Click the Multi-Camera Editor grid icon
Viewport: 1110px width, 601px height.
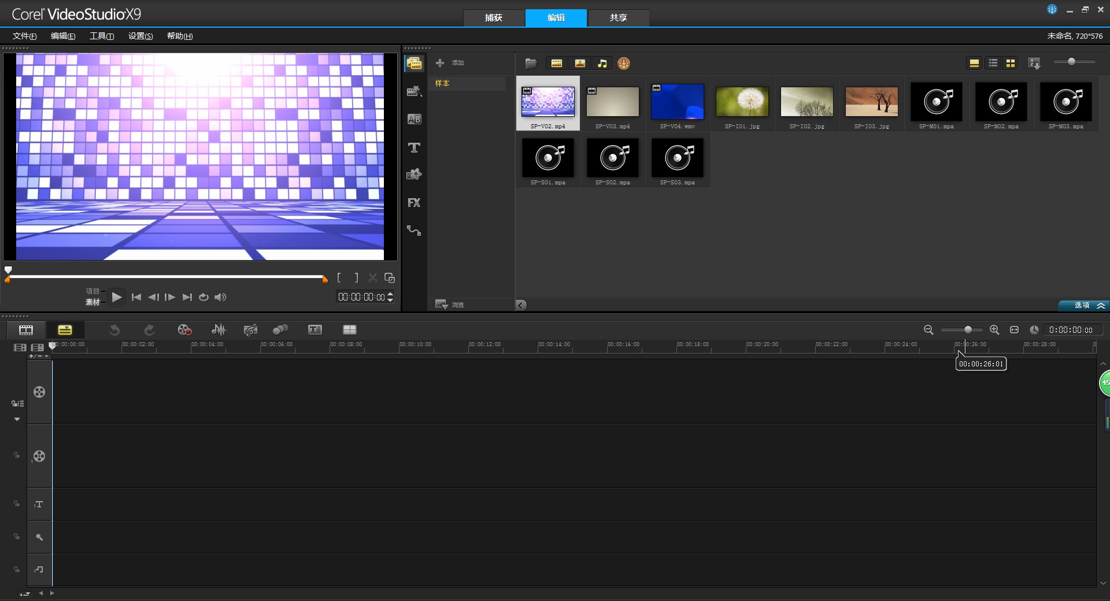tap(350, 329)
